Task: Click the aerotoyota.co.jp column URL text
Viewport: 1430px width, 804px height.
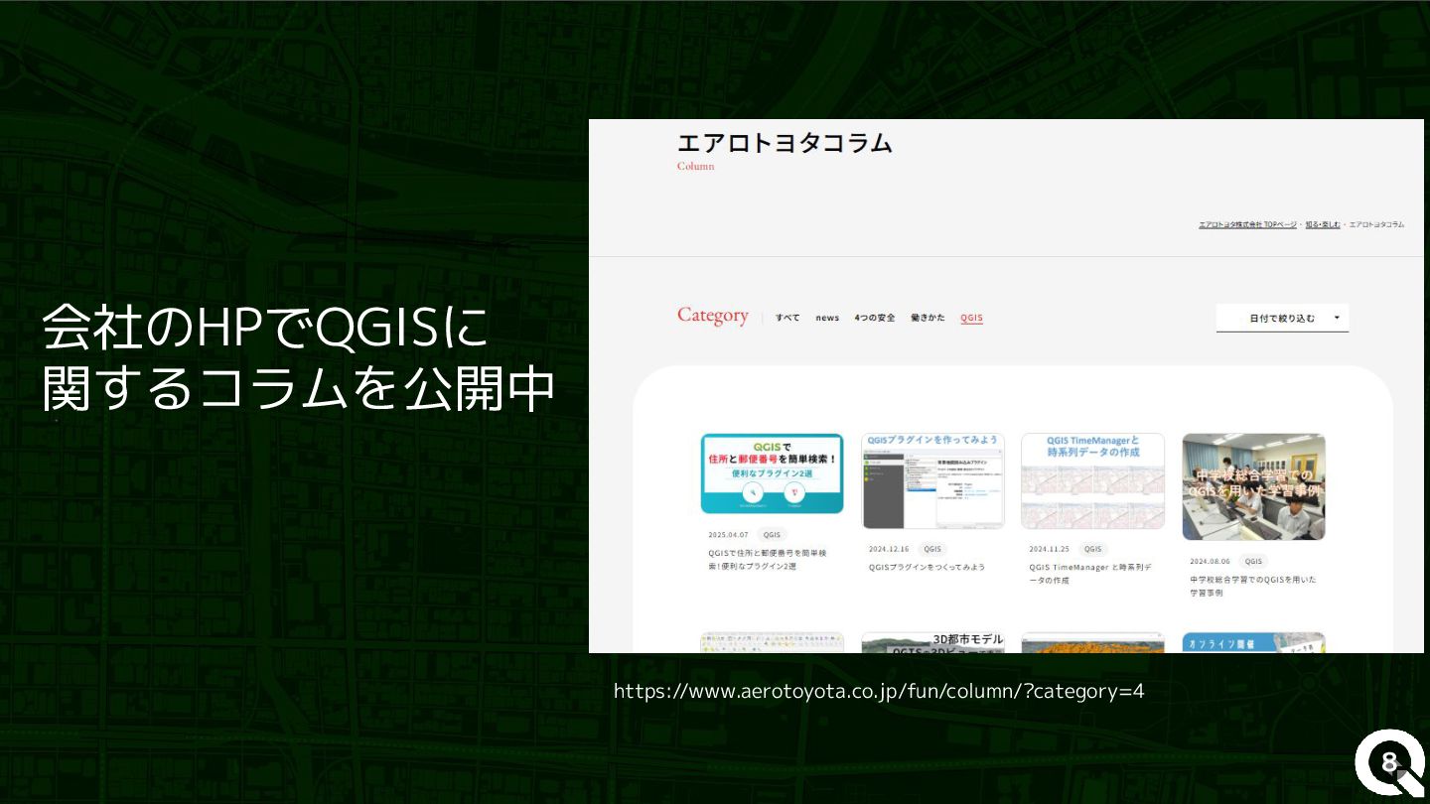Action: point(879,691)
